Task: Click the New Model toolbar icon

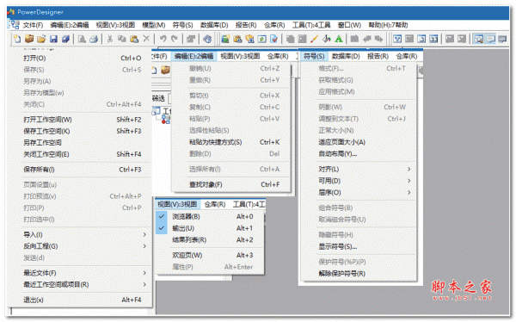Action: pyautogui.click(x=17, y=39)
